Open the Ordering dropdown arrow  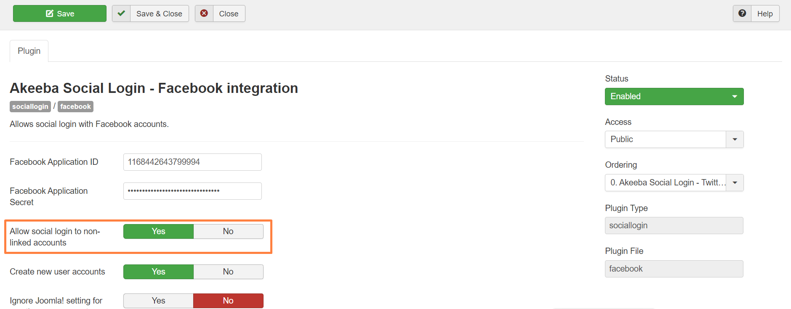735,182
